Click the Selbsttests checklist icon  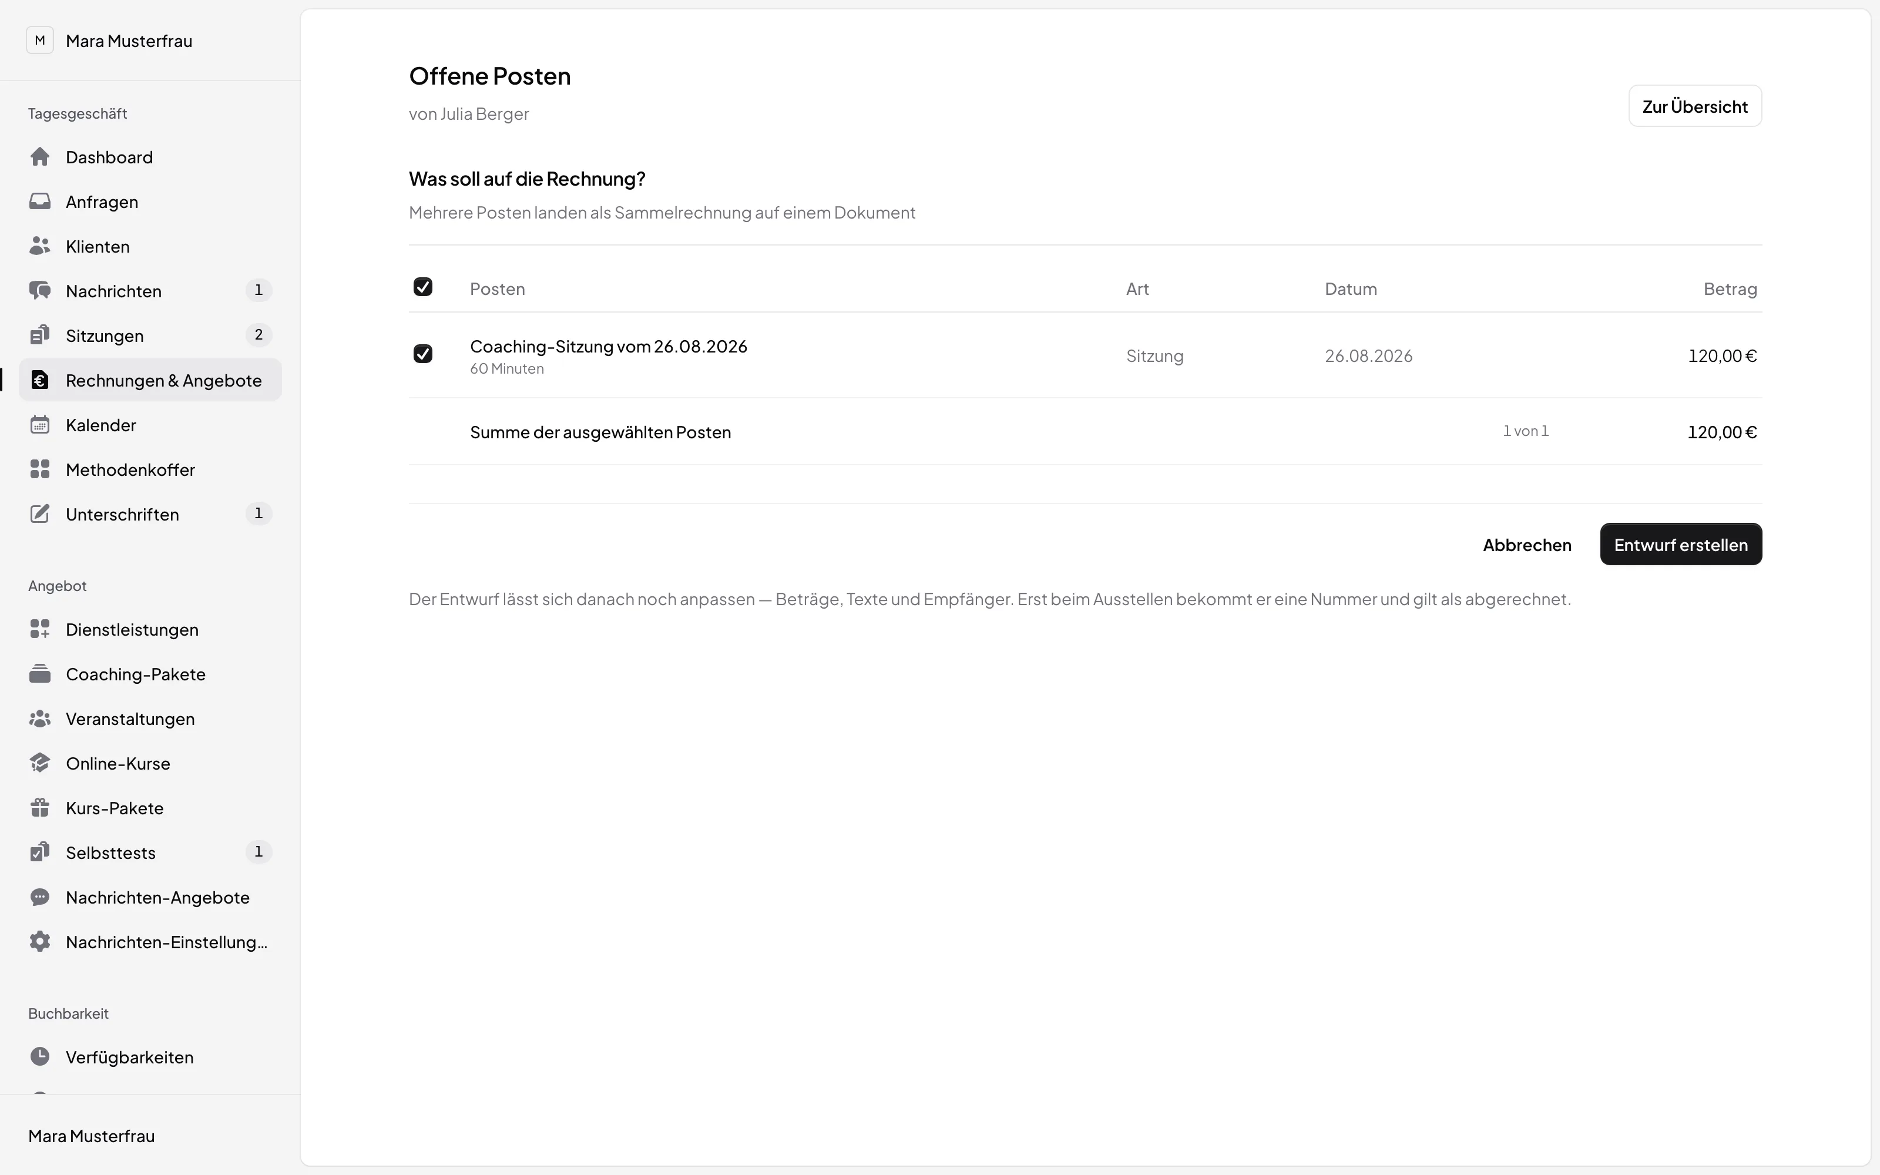[x=39, y=852]
